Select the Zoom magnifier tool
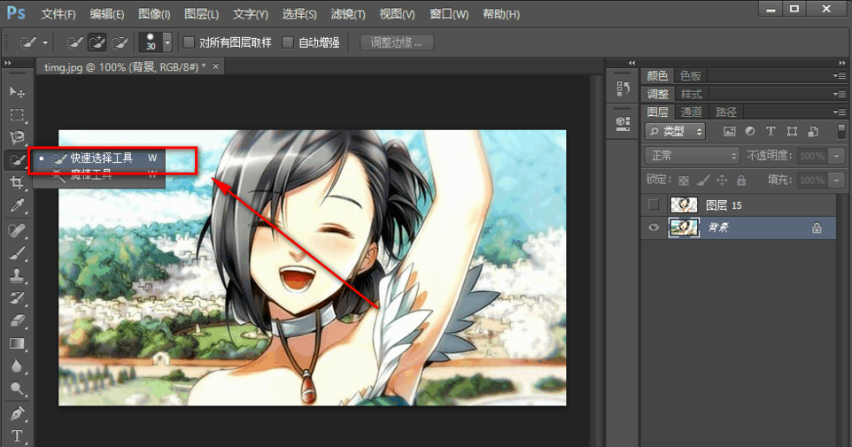Viewport: 852px width, 447px height. point(16,389)
